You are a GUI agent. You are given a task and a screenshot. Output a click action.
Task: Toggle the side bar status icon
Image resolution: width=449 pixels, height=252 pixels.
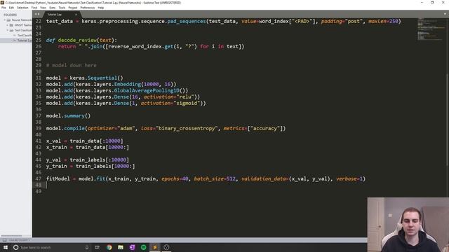[5, 240]
